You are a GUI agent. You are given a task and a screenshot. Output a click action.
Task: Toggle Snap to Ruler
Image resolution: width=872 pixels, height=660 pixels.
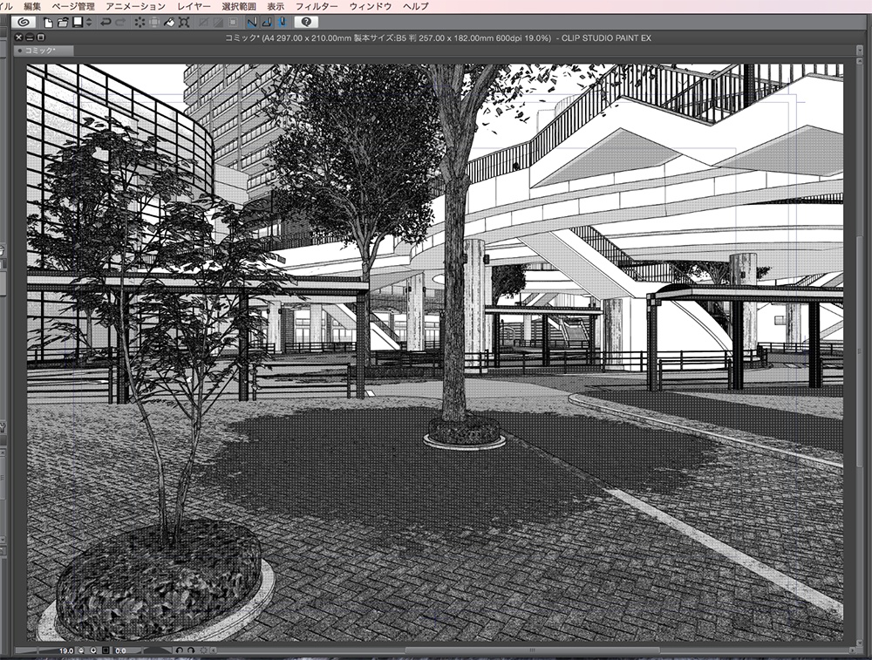pos(253,23)
